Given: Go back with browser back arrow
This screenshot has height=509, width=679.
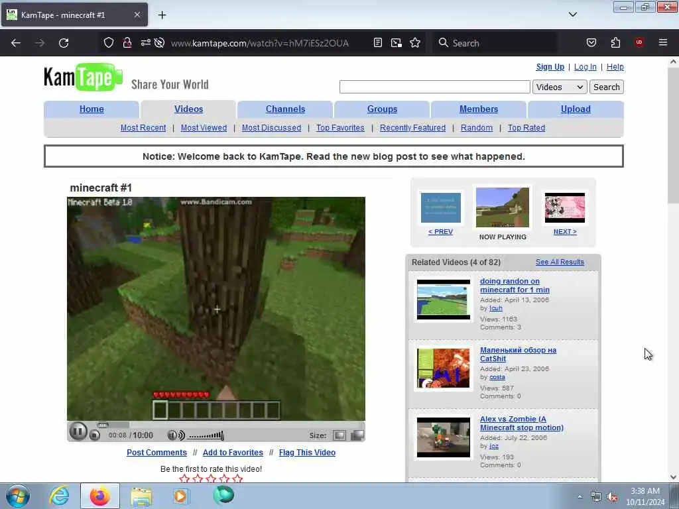Looking at the screenshot, I should click(16, 43).
